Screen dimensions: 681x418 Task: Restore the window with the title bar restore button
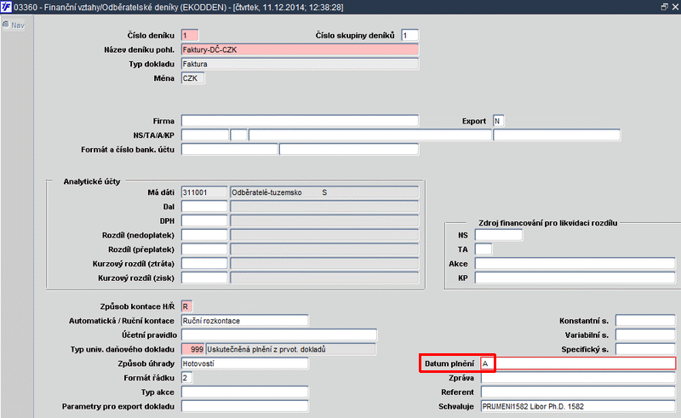pyautogui.click(x=665, y=7)
